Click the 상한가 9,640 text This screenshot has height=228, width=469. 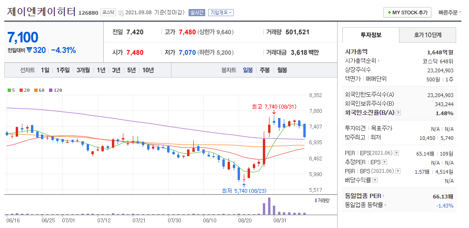pyautogui.click(x=215, y=32)
